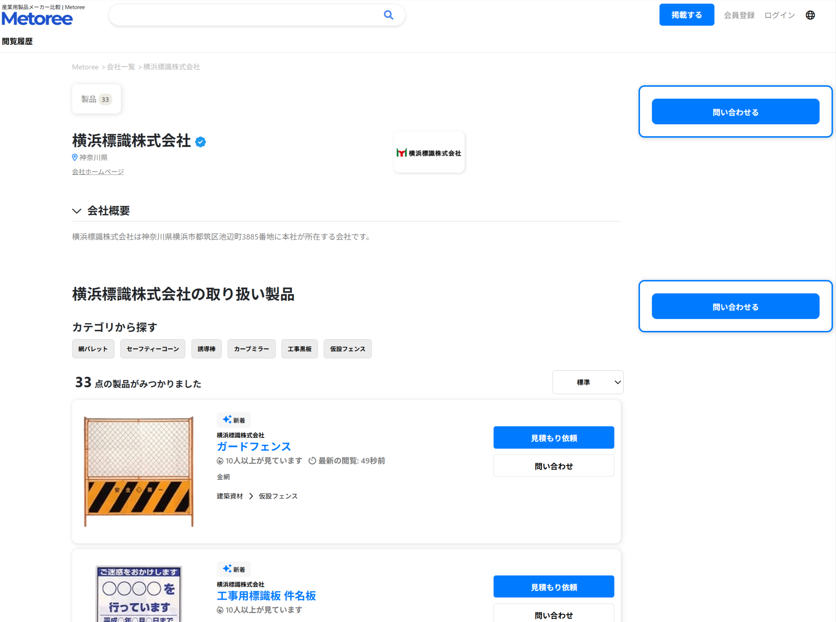
Task: Click in the top search input field
Action: 245,15
